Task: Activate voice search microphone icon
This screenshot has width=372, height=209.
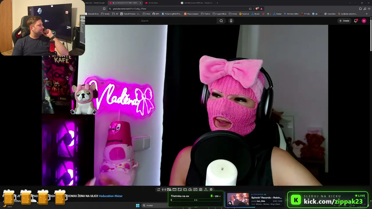Action: 231,21
